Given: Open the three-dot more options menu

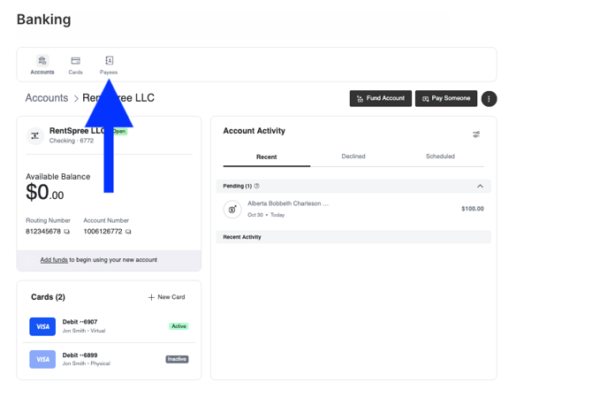Looking at the screenshot, I should 489,99.
